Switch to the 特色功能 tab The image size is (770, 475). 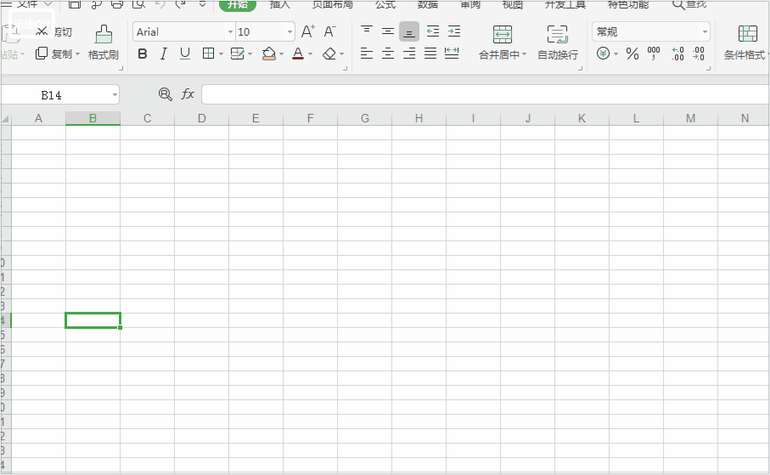click(628, 4)
